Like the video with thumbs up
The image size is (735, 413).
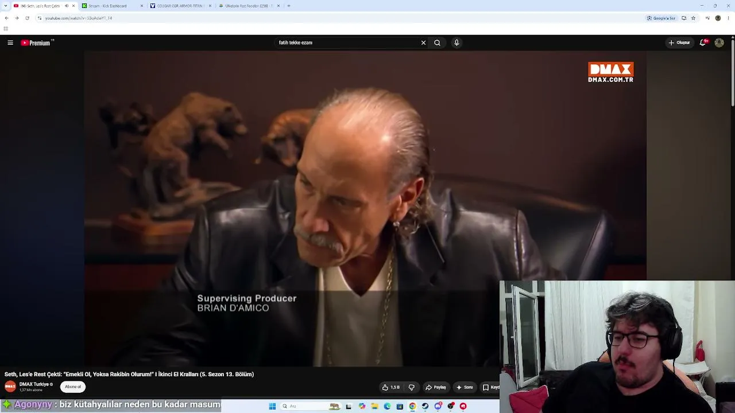click(x=390, y=387)
